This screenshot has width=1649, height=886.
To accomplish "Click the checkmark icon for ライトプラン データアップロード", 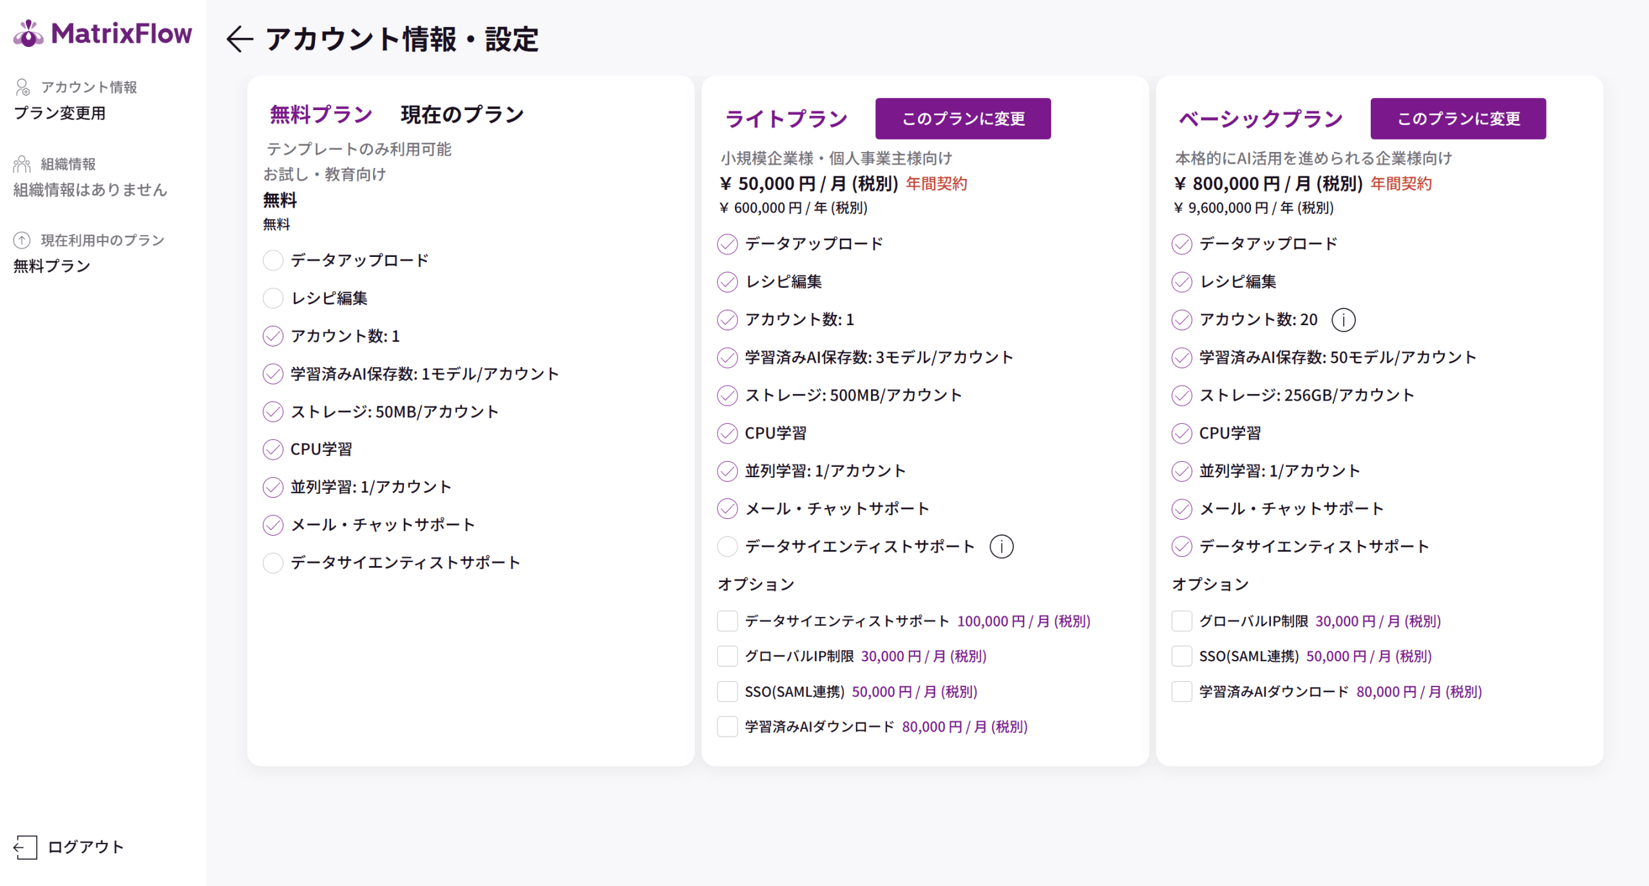I will tap(727, 244).
